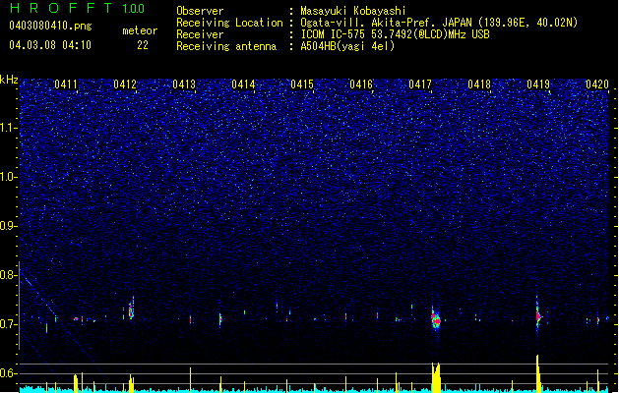Click the kHz axis unit label
This screenshot has height=393, width=619.
[x=9, y=80]
